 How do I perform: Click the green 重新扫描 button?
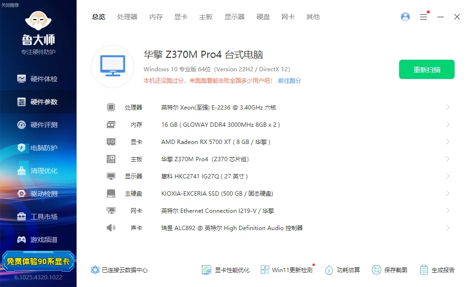427,70
